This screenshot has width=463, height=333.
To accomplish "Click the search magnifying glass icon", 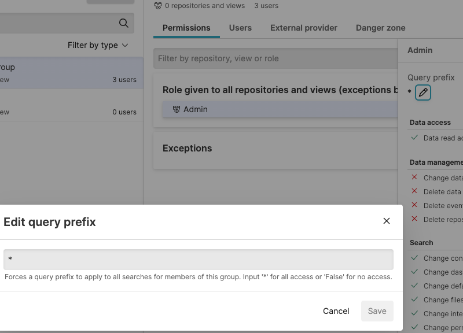I will [x=123, y=23].
